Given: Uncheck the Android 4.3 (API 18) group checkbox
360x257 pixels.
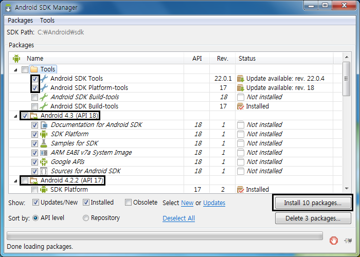Looking at the screenshot, I should pyautogui.click(x=25, y=116).
